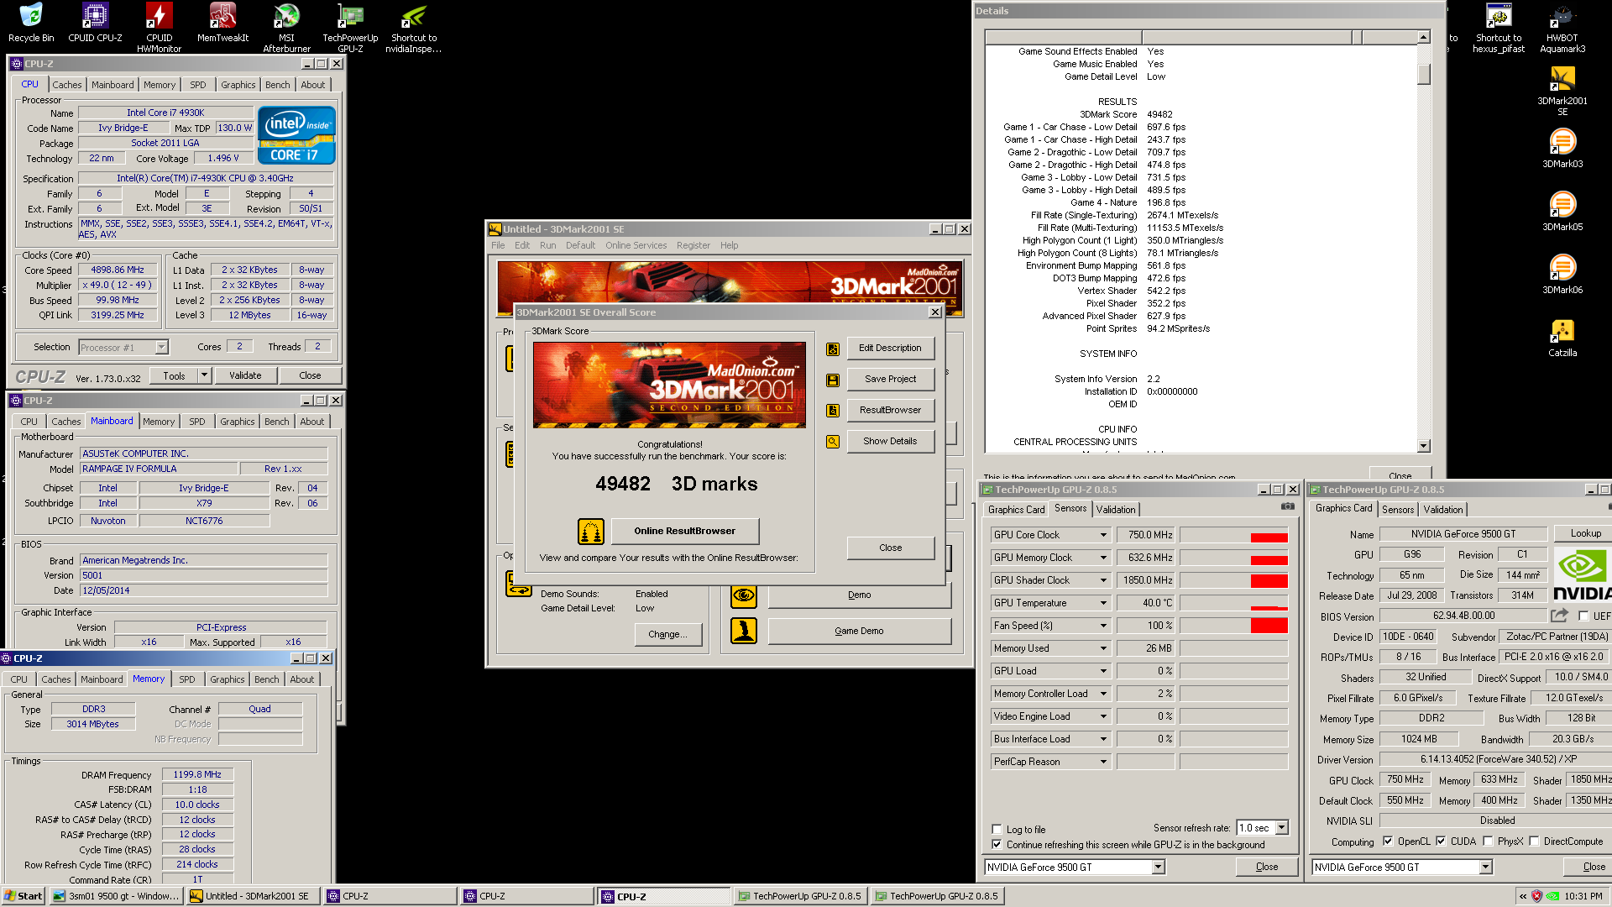Switch to Caches tab in top CPU-Z
Screen dimensions: 1612x907
tap(67, 85)
